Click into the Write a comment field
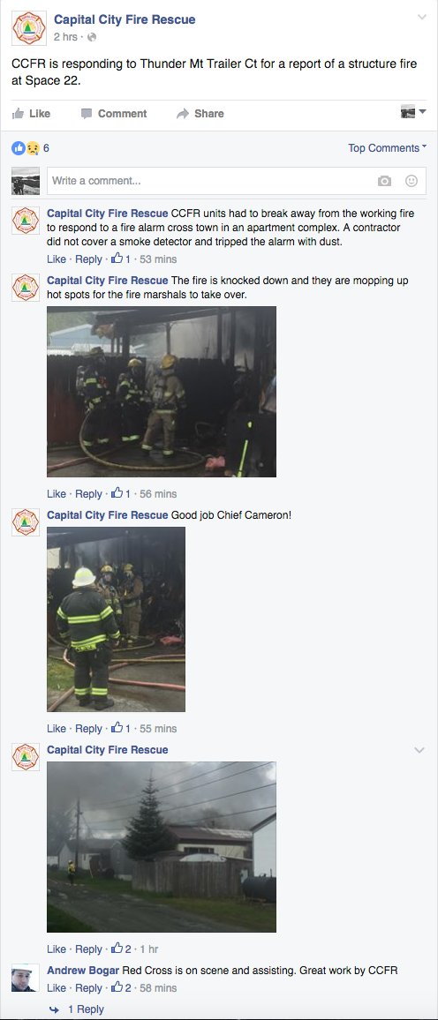This screenshot has width=438, height=1020. click(x=237, y=181)
